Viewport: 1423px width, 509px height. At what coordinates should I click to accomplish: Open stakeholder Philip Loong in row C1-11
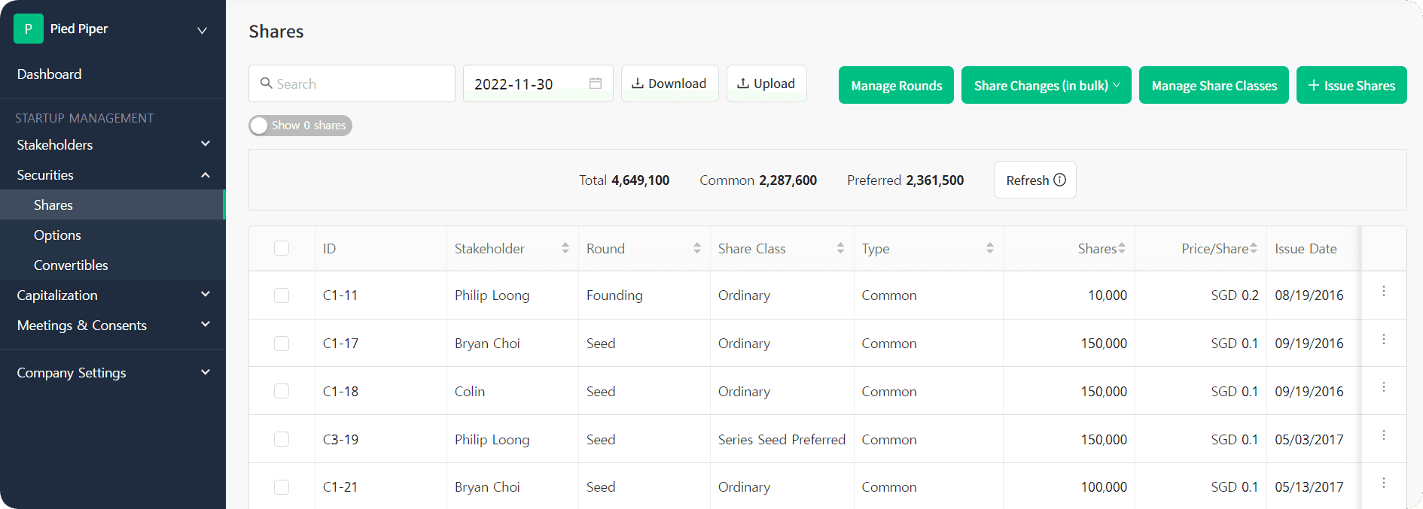click(492, 295)
